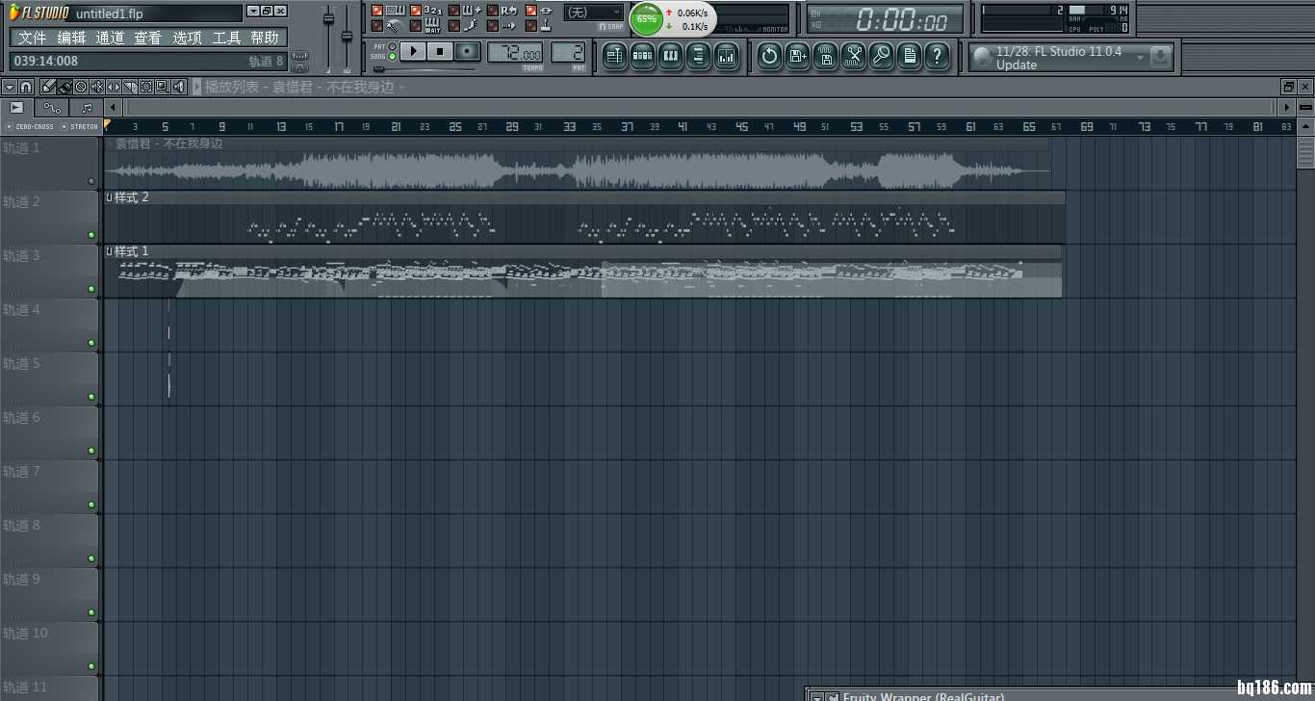Choose the Select marquee tool
This screenshot has height=701, width=1315.
pyautogui.click(x=145, y=87)
